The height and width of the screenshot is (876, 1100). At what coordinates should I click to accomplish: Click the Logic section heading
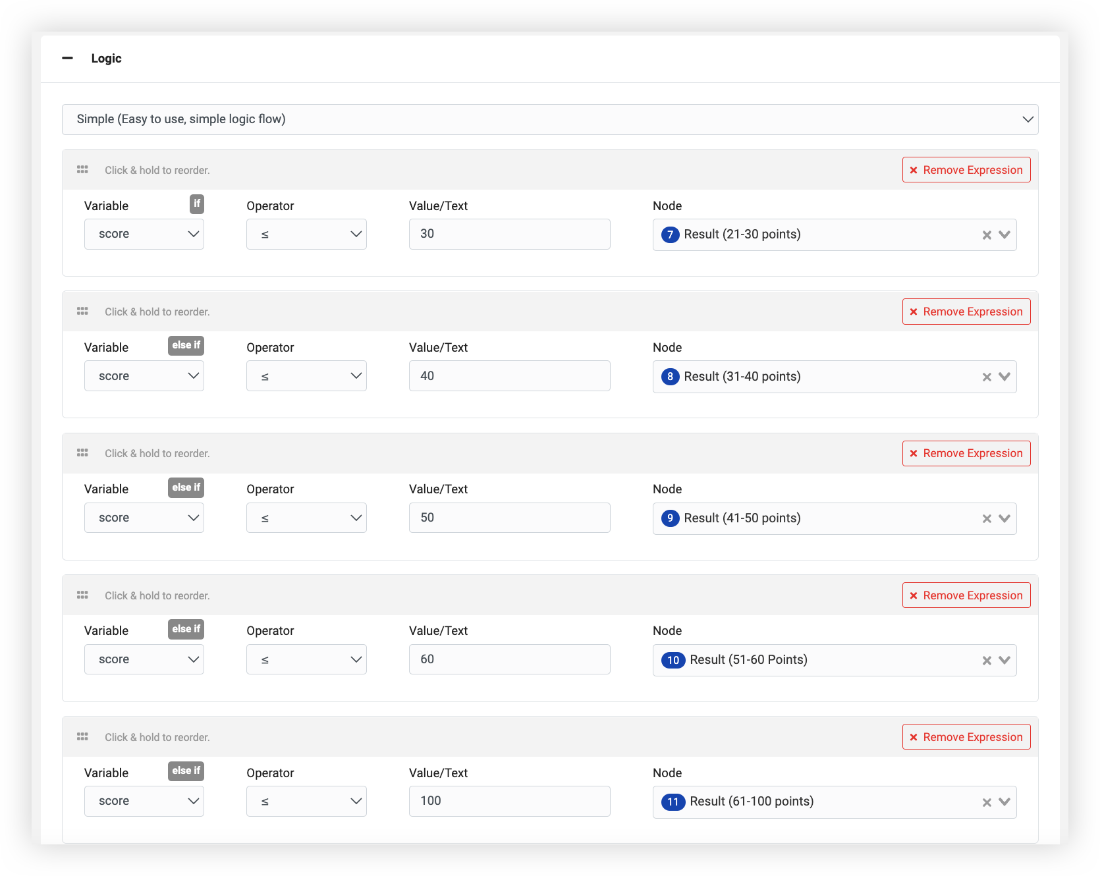pyautogui.click(x=106, y=58)
